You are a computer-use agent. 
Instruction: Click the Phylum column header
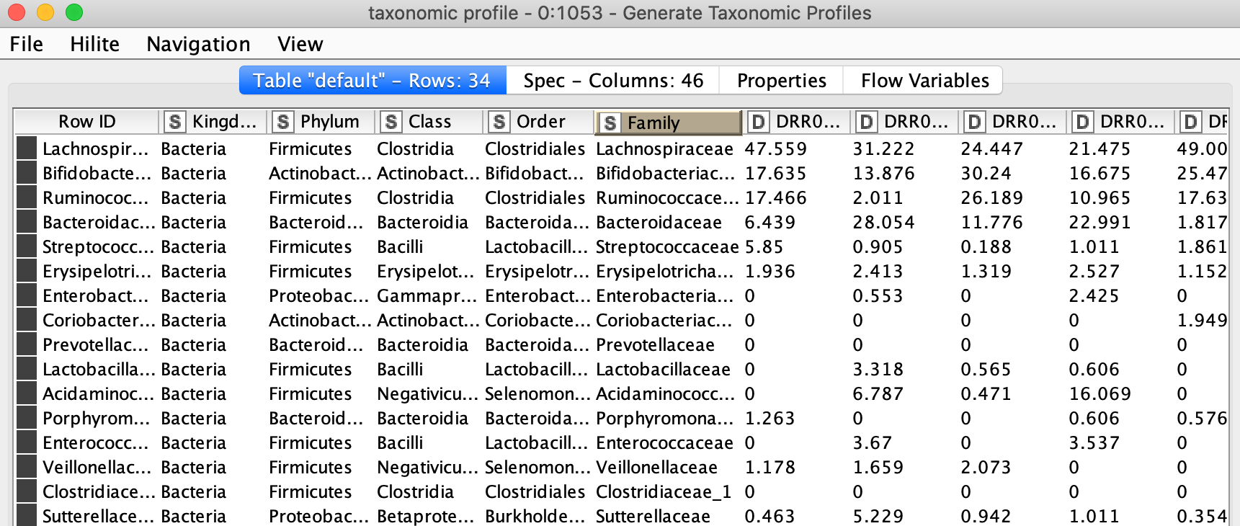[x=322, y=121]
